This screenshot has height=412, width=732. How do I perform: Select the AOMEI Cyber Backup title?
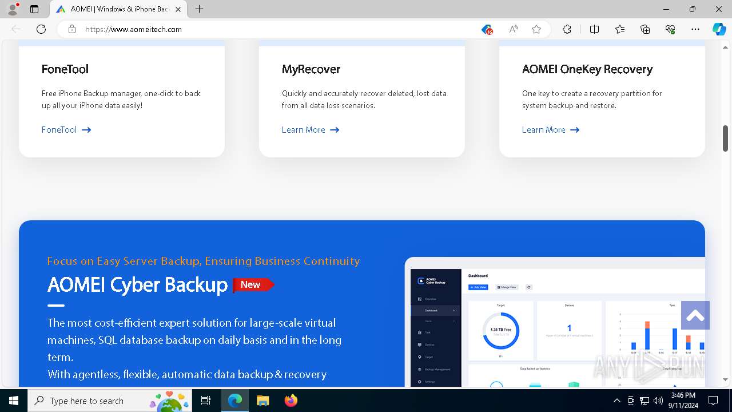tap(137, 284)
